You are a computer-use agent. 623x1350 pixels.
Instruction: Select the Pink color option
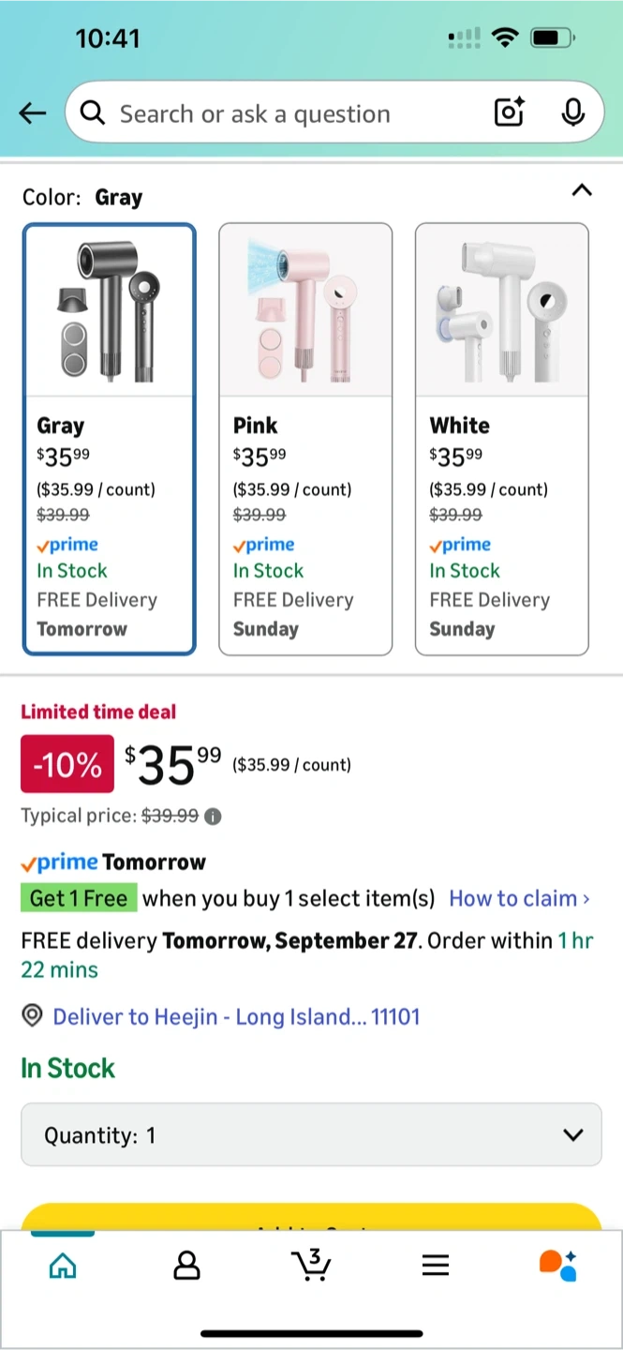[x=305, y=439]
